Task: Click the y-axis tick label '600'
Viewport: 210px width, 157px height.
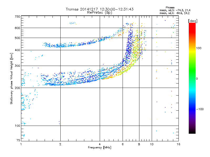Action: [17, 28]
